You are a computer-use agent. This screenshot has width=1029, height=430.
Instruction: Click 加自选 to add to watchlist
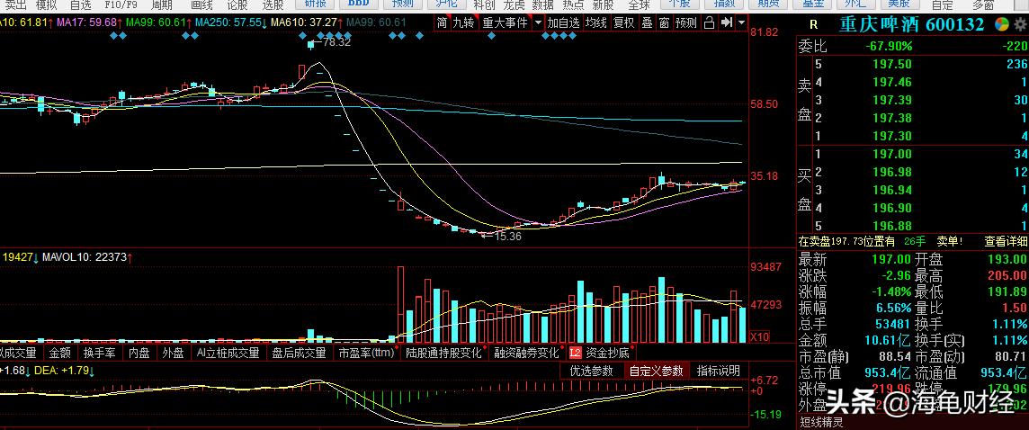[x=564, y=23]
